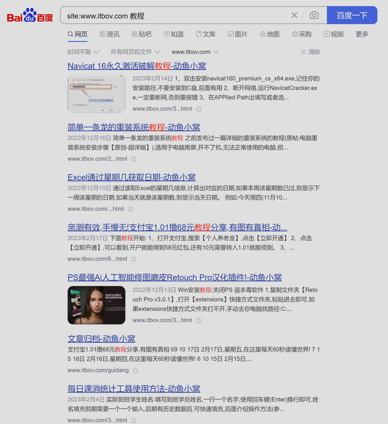Open the www.itbov.com/guidang URL link
The image size is (388, 424).
(98, 370)
